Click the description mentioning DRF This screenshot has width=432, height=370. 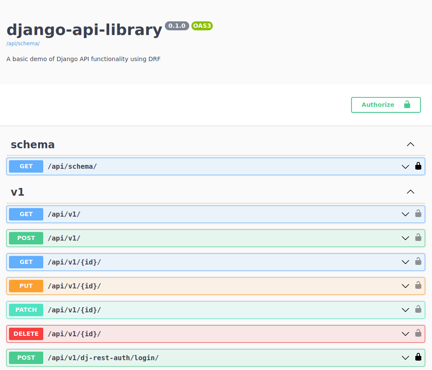click(83, 59)
